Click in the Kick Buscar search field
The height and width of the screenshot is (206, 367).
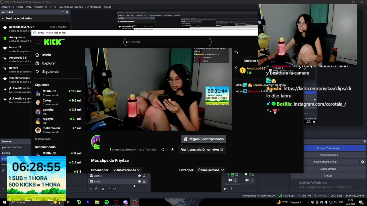point(167,42)
